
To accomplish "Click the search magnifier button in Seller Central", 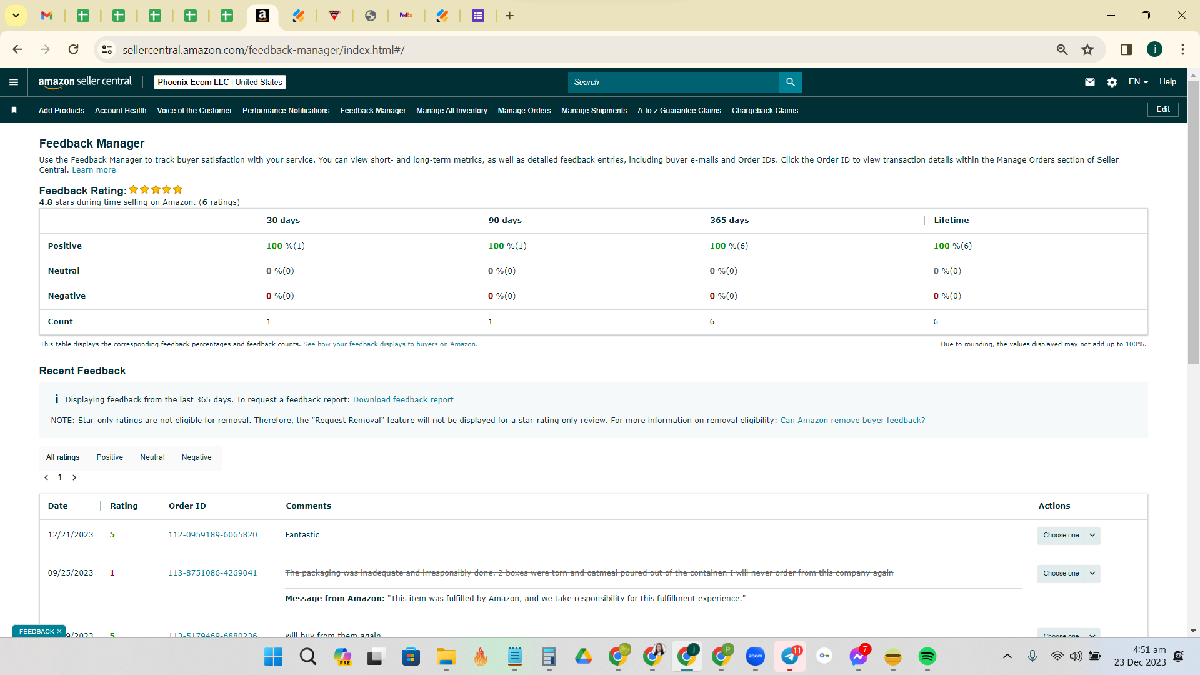I will click(x=791, y=82).
